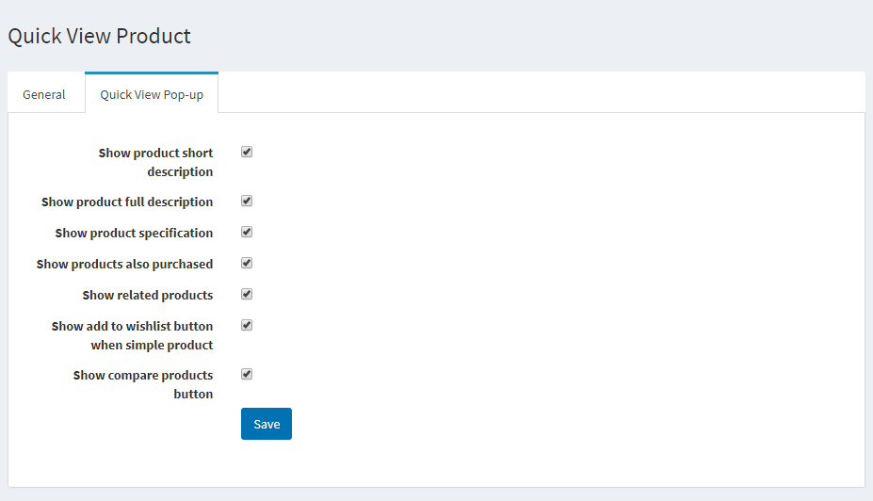This screenshot has height=501, width=873.
Task: Toggle the Show product full description checkbox
Action: coord(247,201)
